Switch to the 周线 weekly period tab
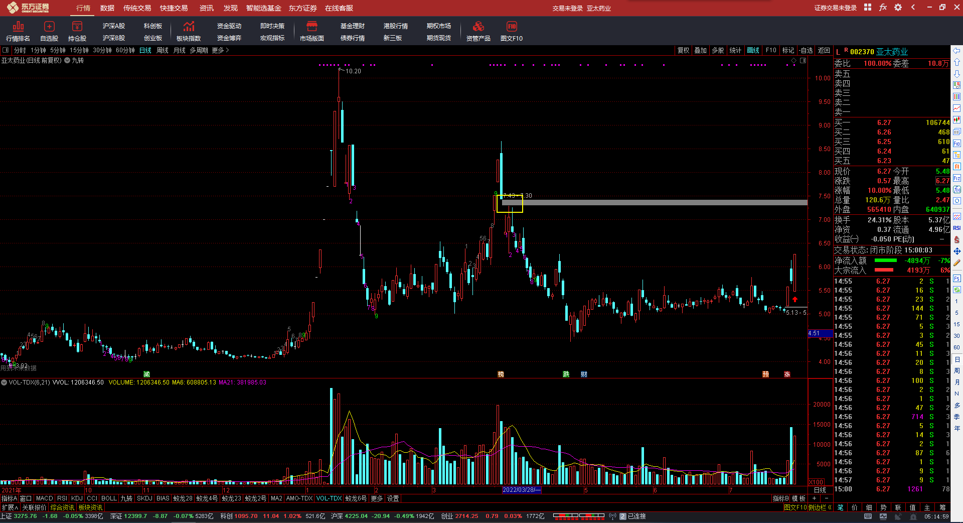Viewport: 963px width, 523px height. pos(163,50)
